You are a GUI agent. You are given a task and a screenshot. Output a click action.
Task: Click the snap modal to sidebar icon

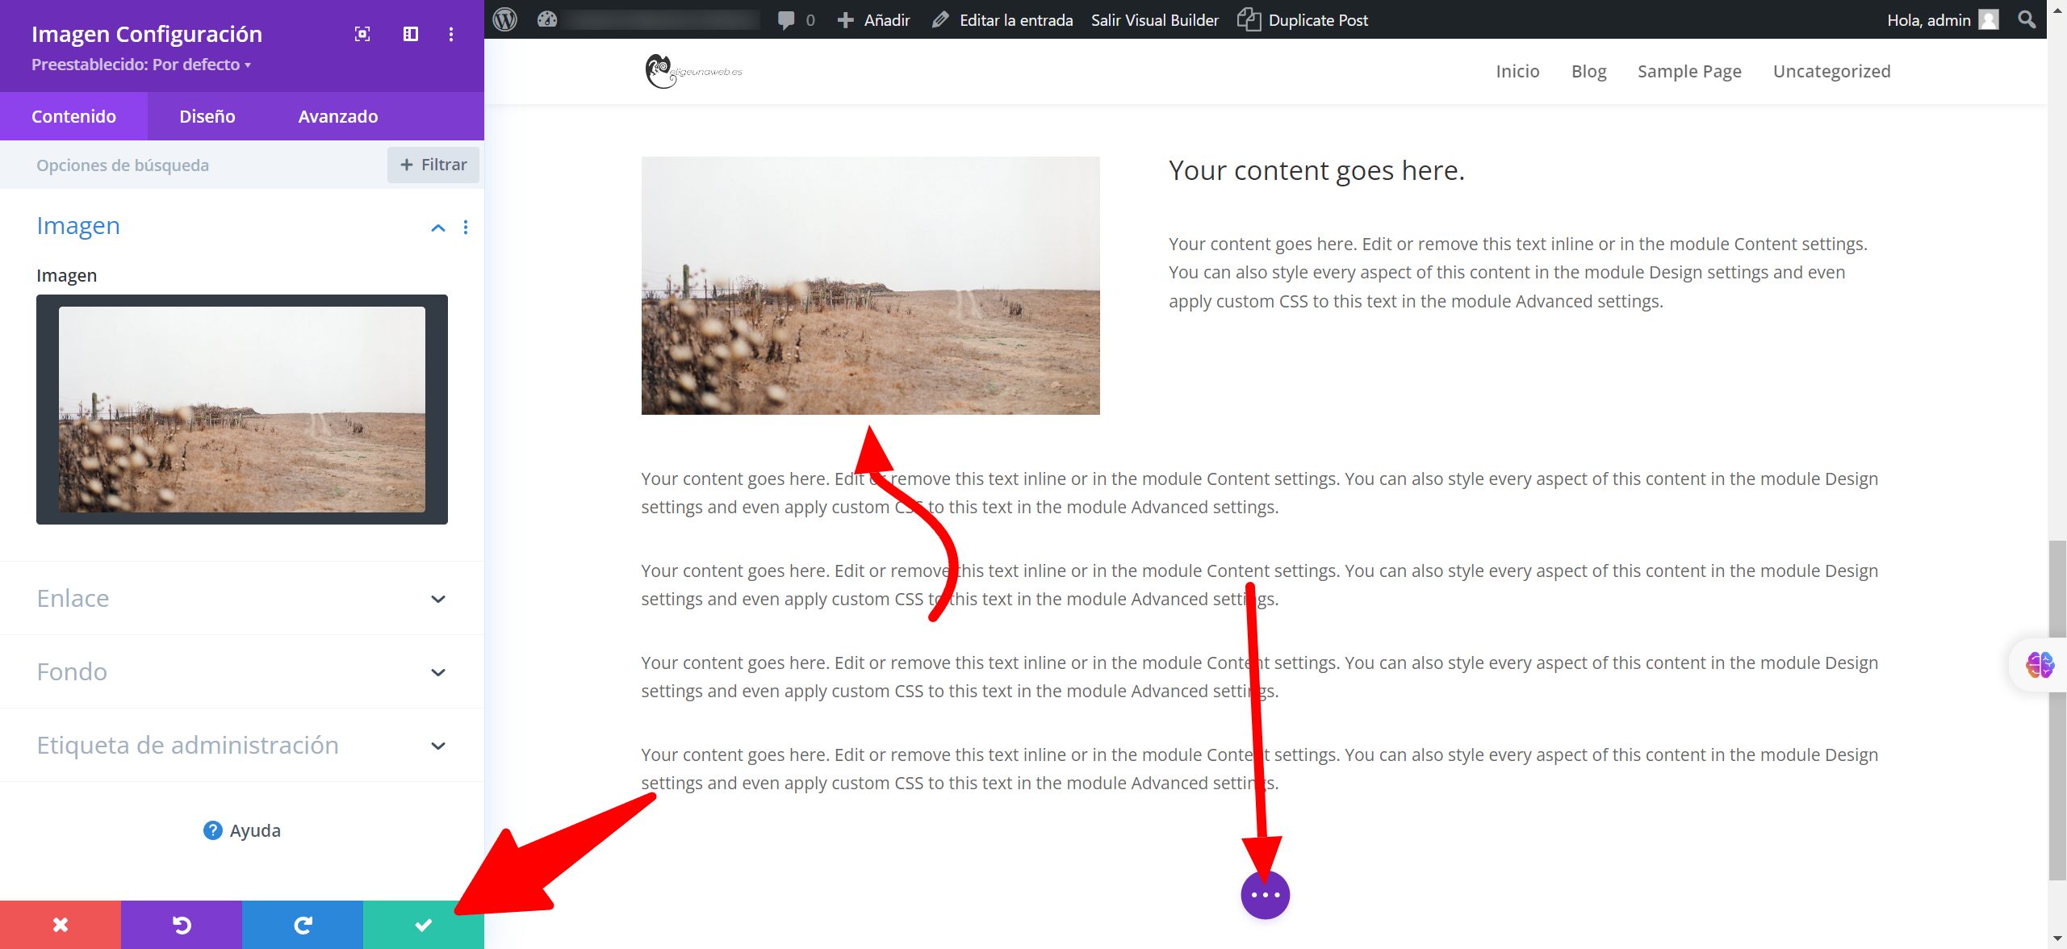(x=411, y=34)
